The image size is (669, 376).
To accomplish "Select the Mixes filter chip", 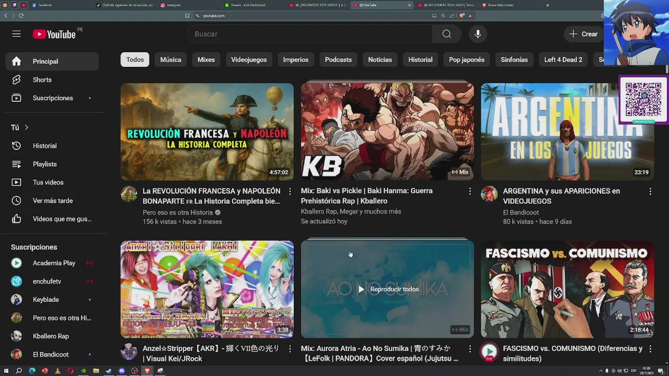I will coord(206,60).
